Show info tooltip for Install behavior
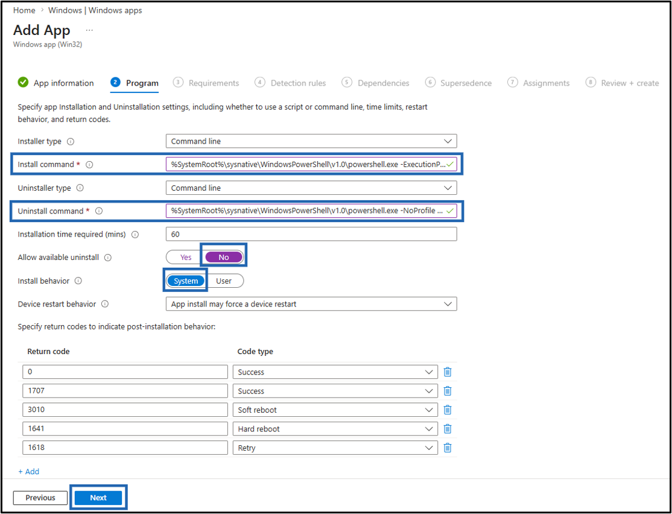The height and width of the screenshot is (514, 672). (x=78, y=281)
